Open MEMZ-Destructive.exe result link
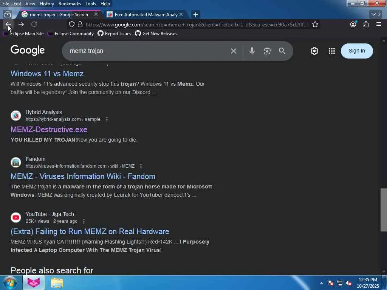Screen dimensions: 387x290 49,130
